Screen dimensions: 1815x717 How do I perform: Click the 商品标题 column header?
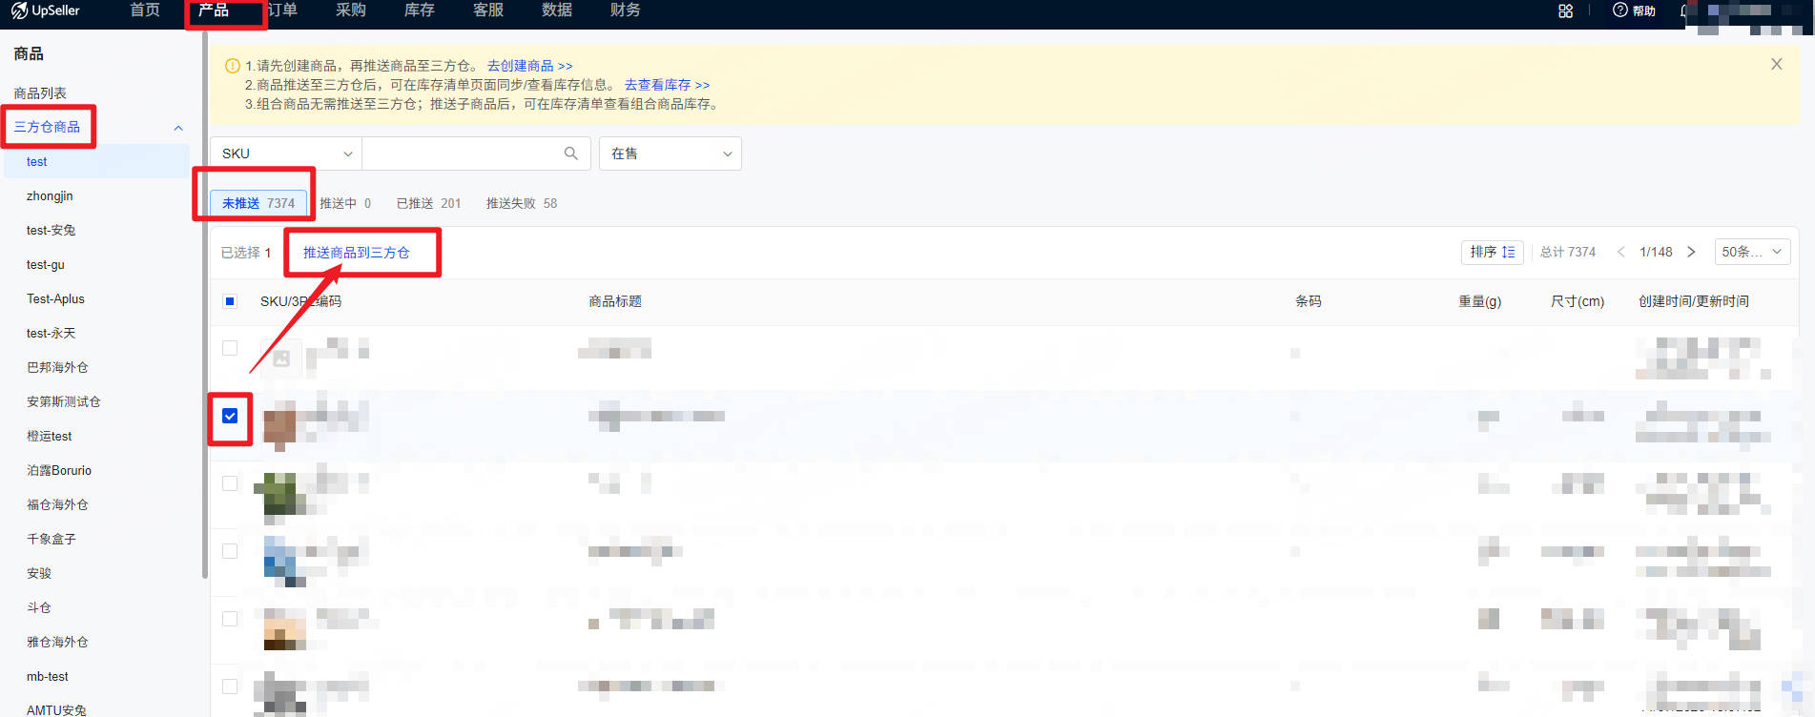point(615,301)
